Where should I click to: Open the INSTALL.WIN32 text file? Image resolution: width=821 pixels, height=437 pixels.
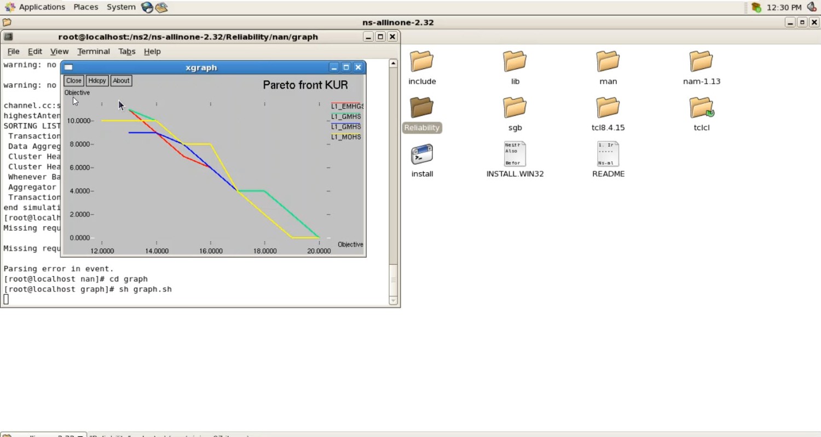(514, 154)
